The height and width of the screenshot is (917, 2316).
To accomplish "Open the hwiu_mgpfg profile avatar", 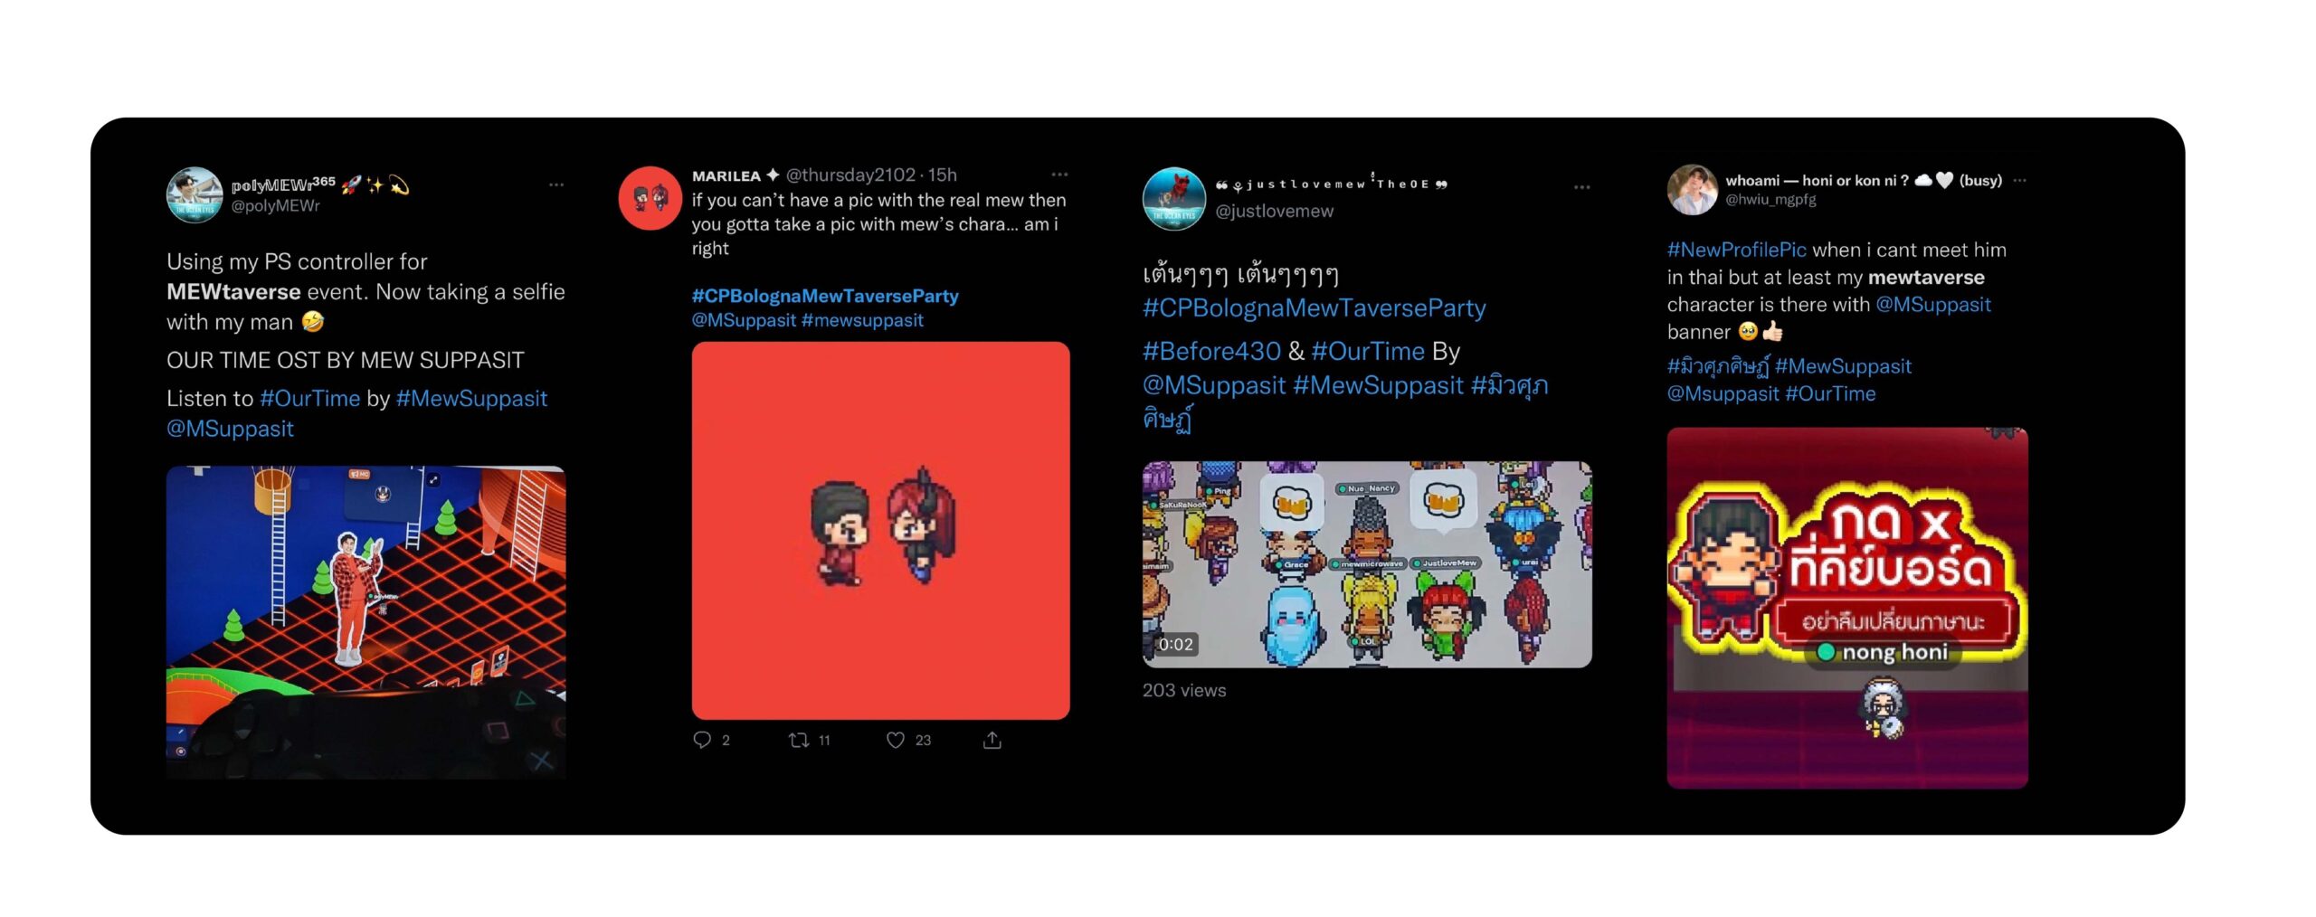I will (x=1692, y=190).
